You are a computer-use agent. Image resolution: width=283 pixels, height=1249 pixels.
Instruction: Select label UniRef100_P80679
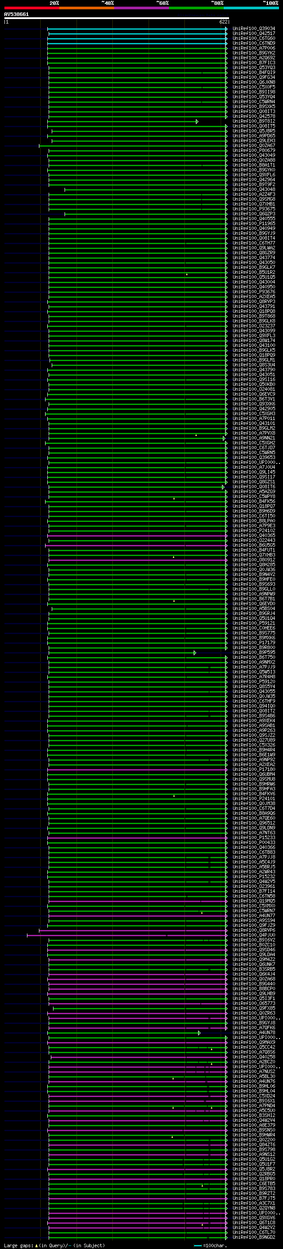click(x=254, y=150)
